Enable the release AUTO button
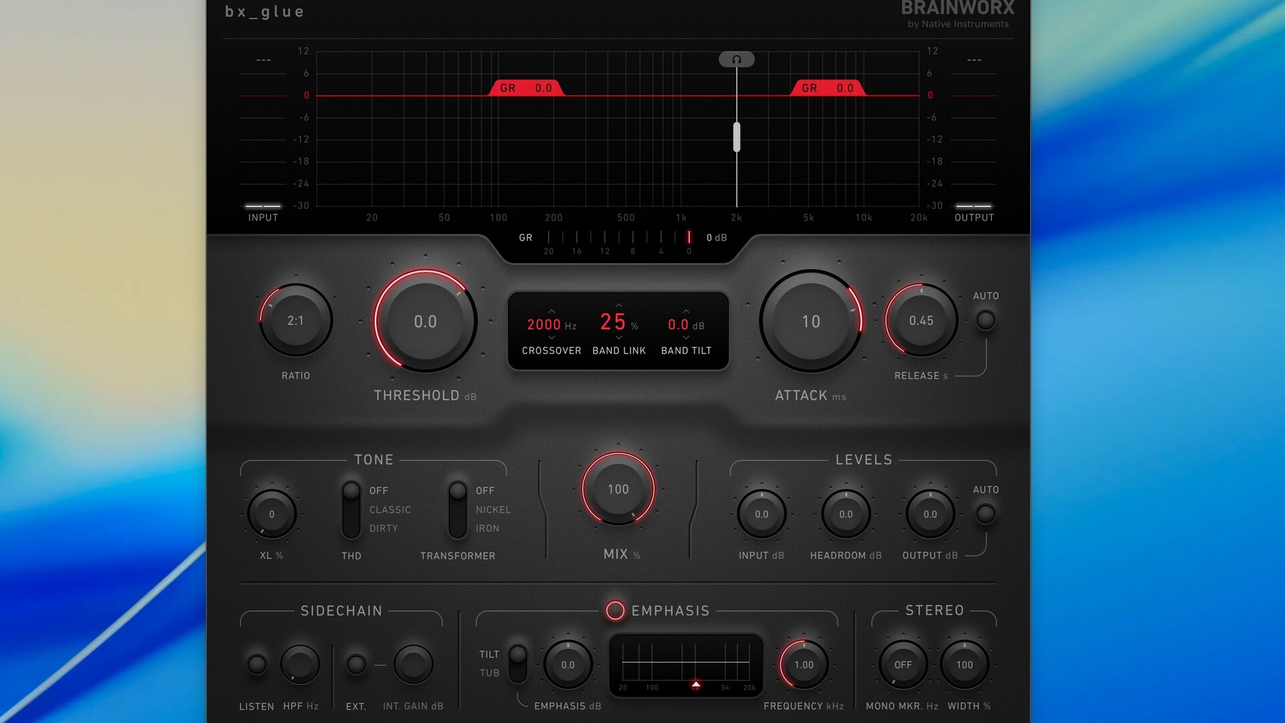The width and height of the screenshot is (1285, 723). pyautogui.click(x=985, y=320)
